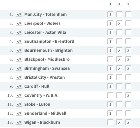Show stats graph for Blackpool - Middlesbro
Image resolution: width=140 pixels, height=128 pixels.
[19, 59]
